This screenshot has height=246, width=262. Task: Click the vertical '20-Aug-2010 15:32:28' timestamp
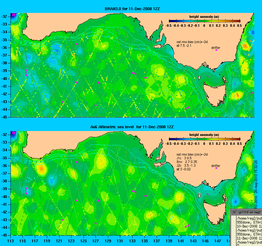tap(256, 177)
